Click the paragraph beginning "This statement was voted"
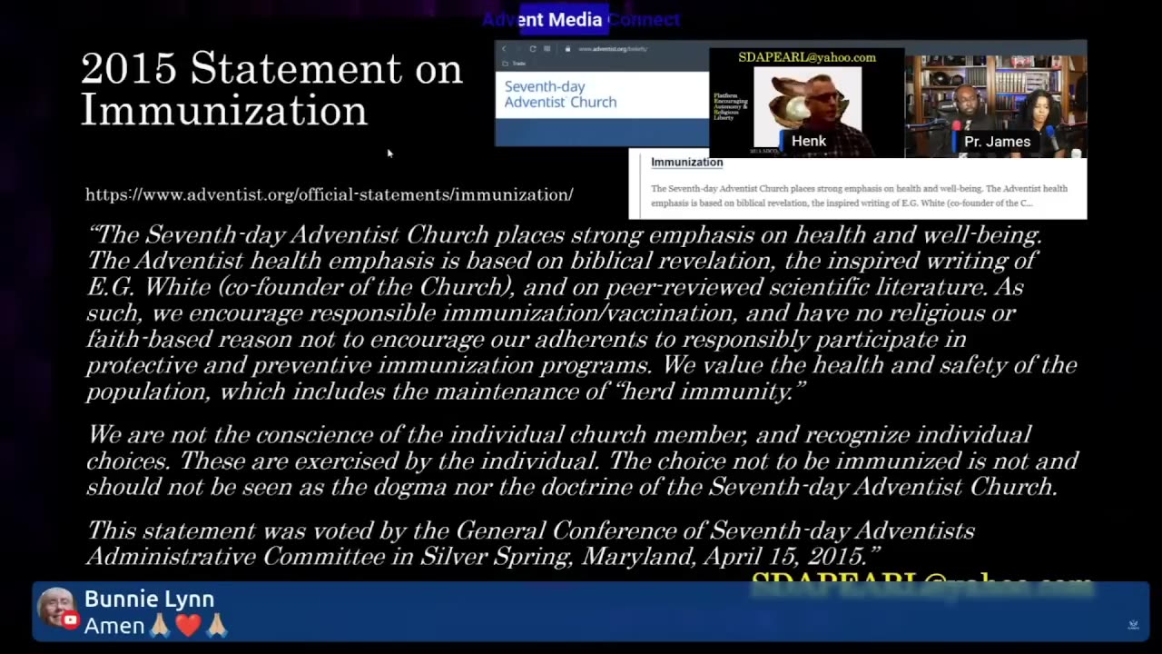 tap(530, 542)
